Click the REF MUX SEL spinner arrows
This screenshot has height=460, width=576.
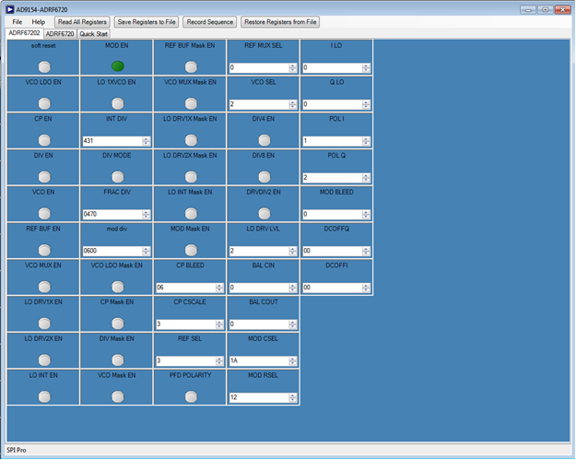[x=293, y=68]
